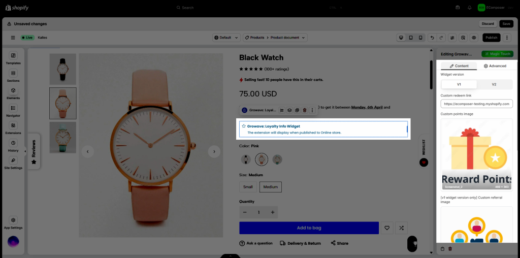Open the Templates panel in sidebar
This screenshot has height=258, width=520.
coord(13,58)
